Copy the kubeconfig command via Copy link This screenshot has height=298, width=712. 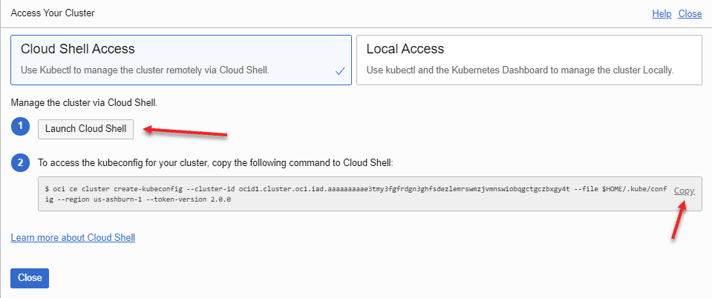pos(685,191)
